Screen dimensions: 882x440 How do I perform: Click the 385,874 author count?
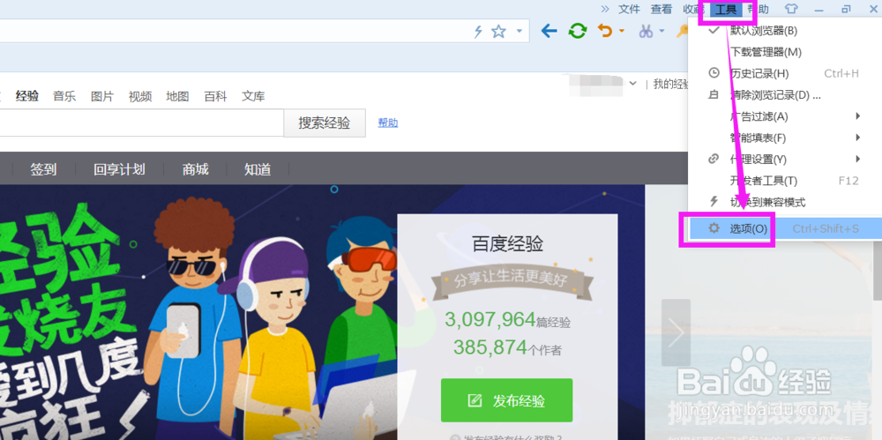[x=490, y=347]
